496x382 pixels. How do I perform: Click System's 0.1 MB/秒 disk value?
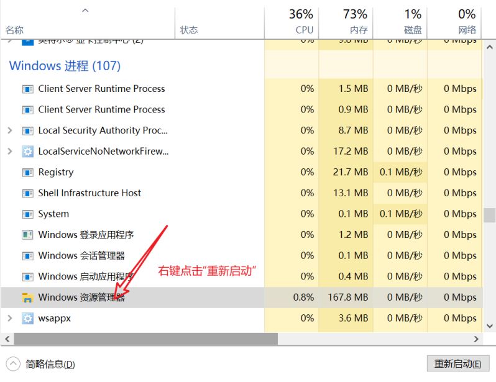[x=401, y=214]
